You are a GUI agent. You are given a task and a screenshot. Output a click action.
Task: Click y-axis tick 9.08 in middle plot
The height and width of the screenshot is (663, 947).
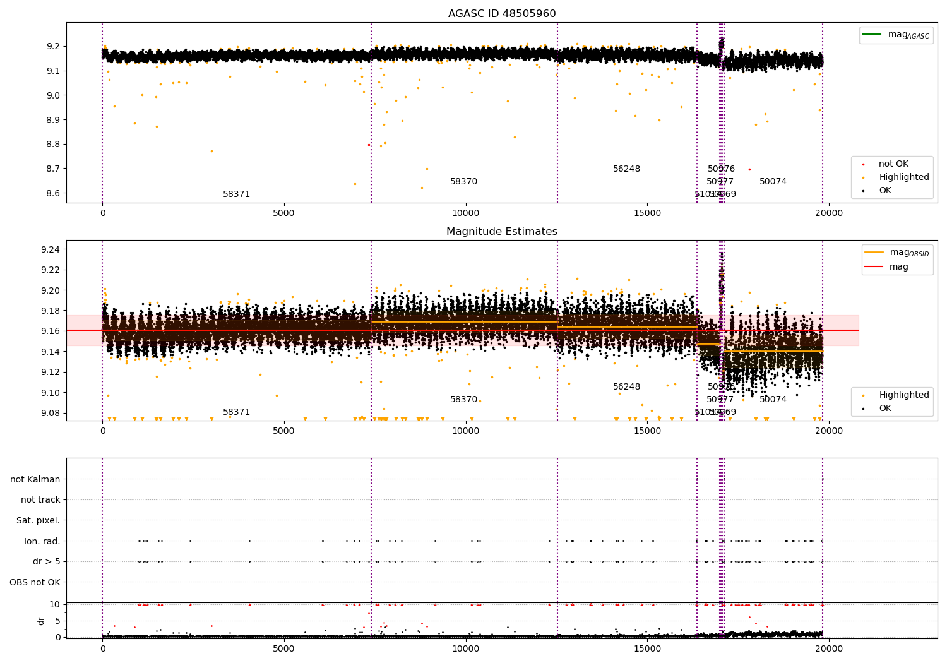[x=51, y=413]
